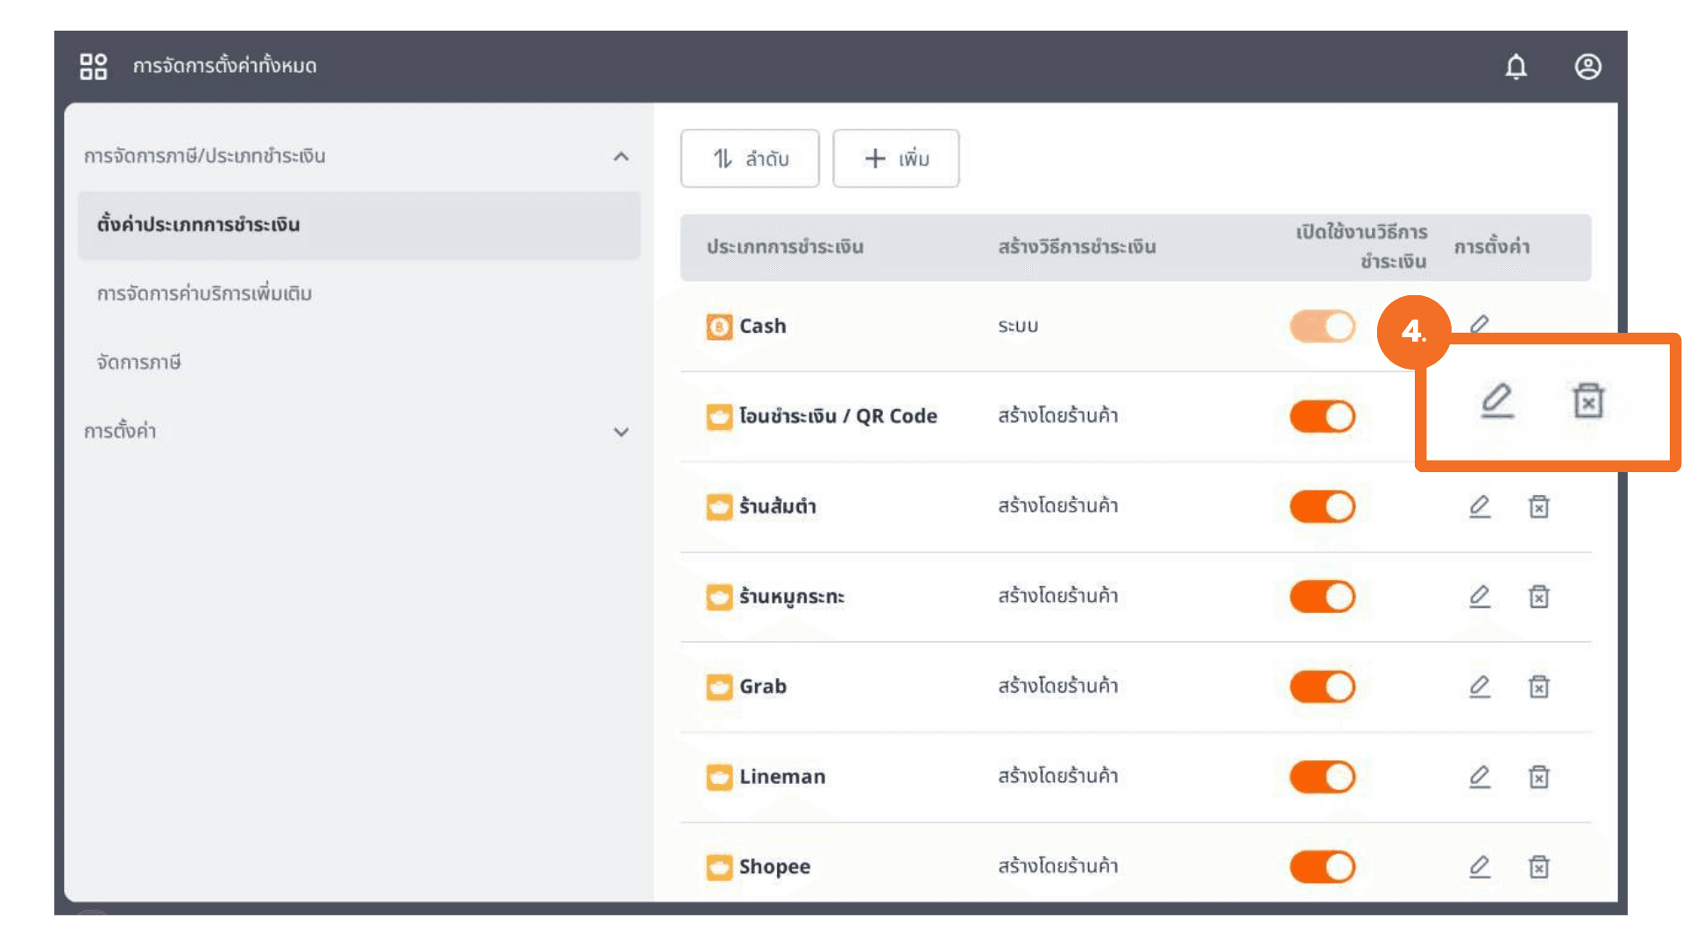The height and width of the screenshot is (946, 1682).
Task: Edit the Grab payment type
Action: 1480,687
